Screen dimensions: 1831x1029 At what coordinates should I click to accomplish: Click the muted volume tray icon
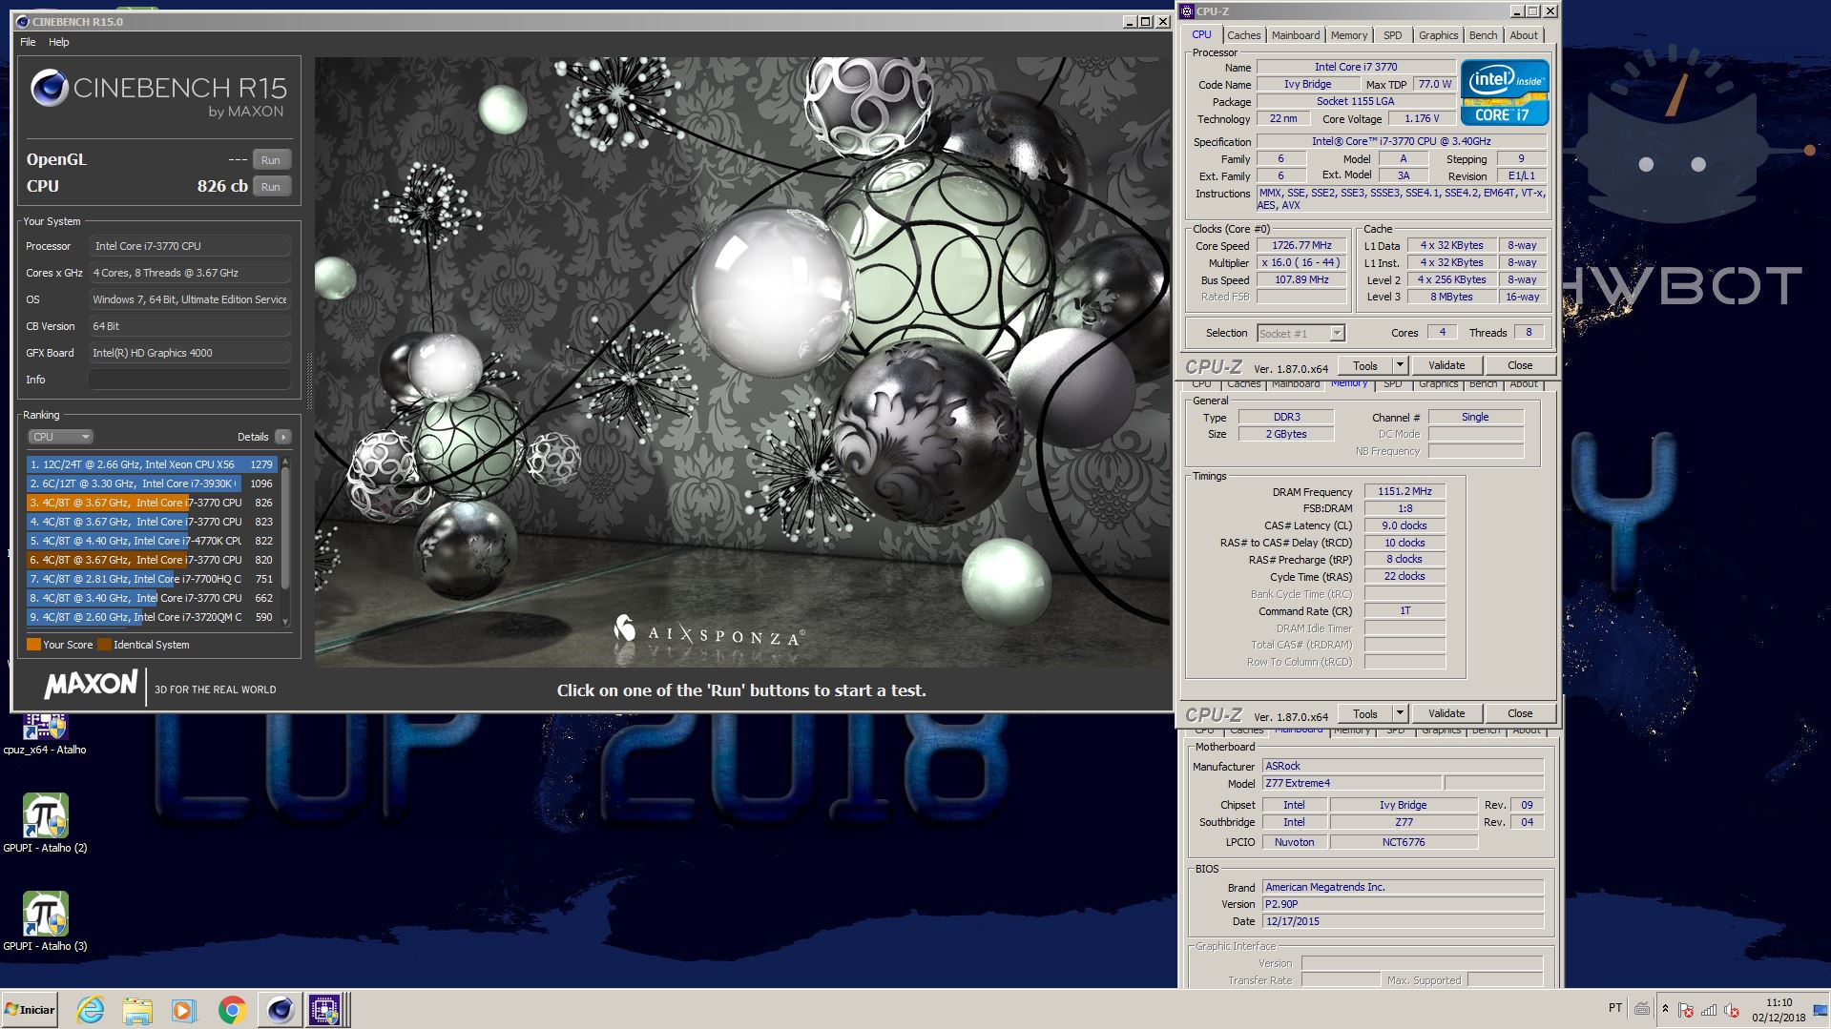pos(1732,1009)
